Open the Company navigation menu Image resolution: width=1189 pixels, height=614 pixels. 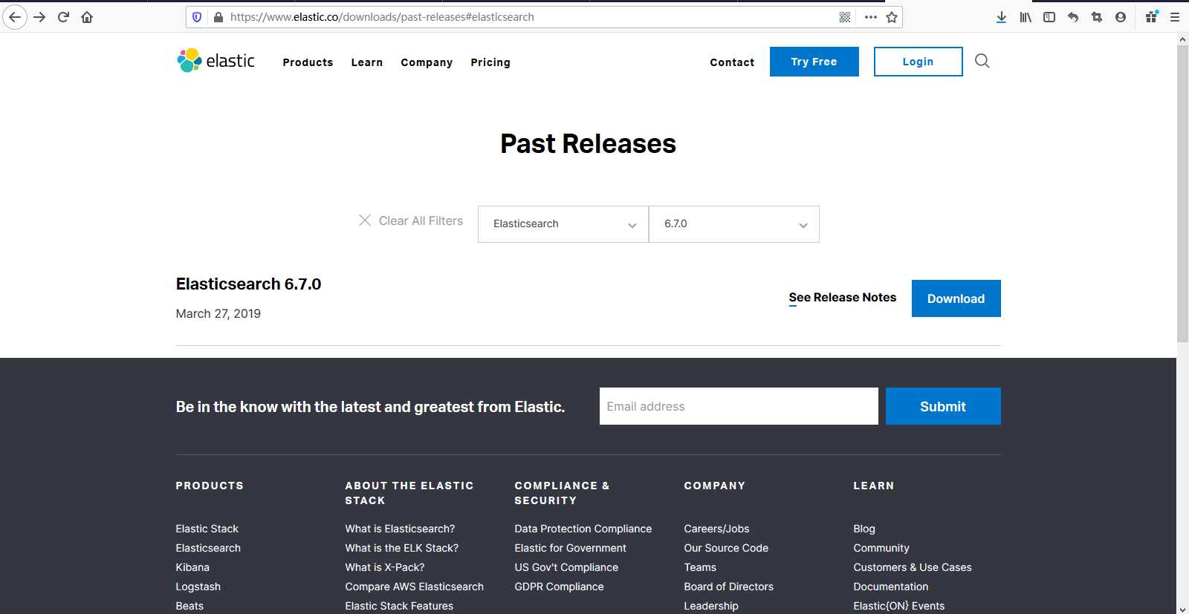point(427,62)
